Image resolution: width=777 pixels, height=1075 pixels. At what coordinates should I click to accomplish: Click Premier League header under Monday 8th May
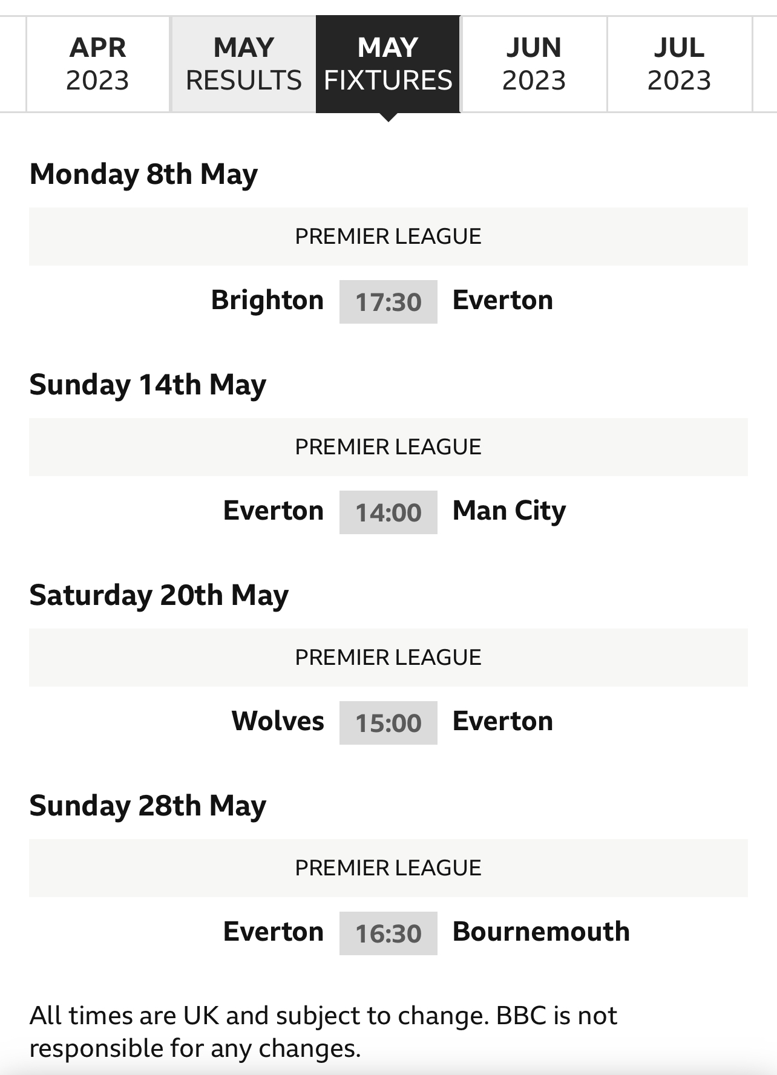(x=388, y=237)
